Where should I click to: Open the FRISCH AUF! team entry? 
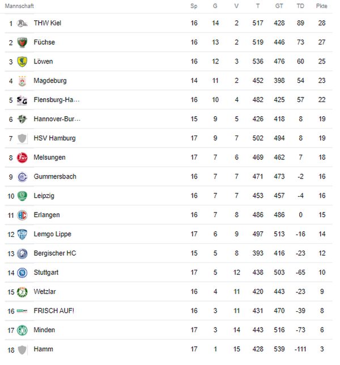[54, 311]
